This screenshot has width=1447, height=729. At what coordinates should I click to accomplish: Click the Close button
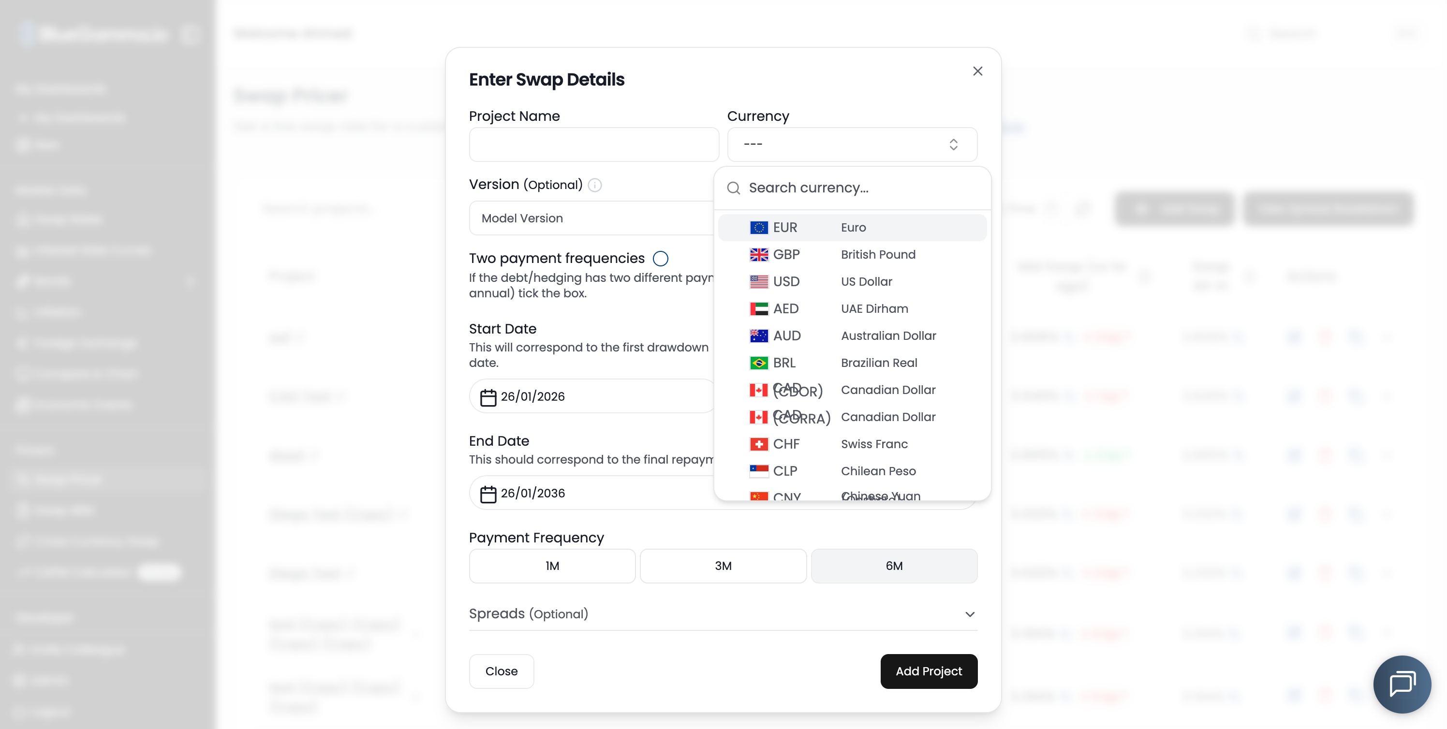pyautogui.click(x=501, y=671)
